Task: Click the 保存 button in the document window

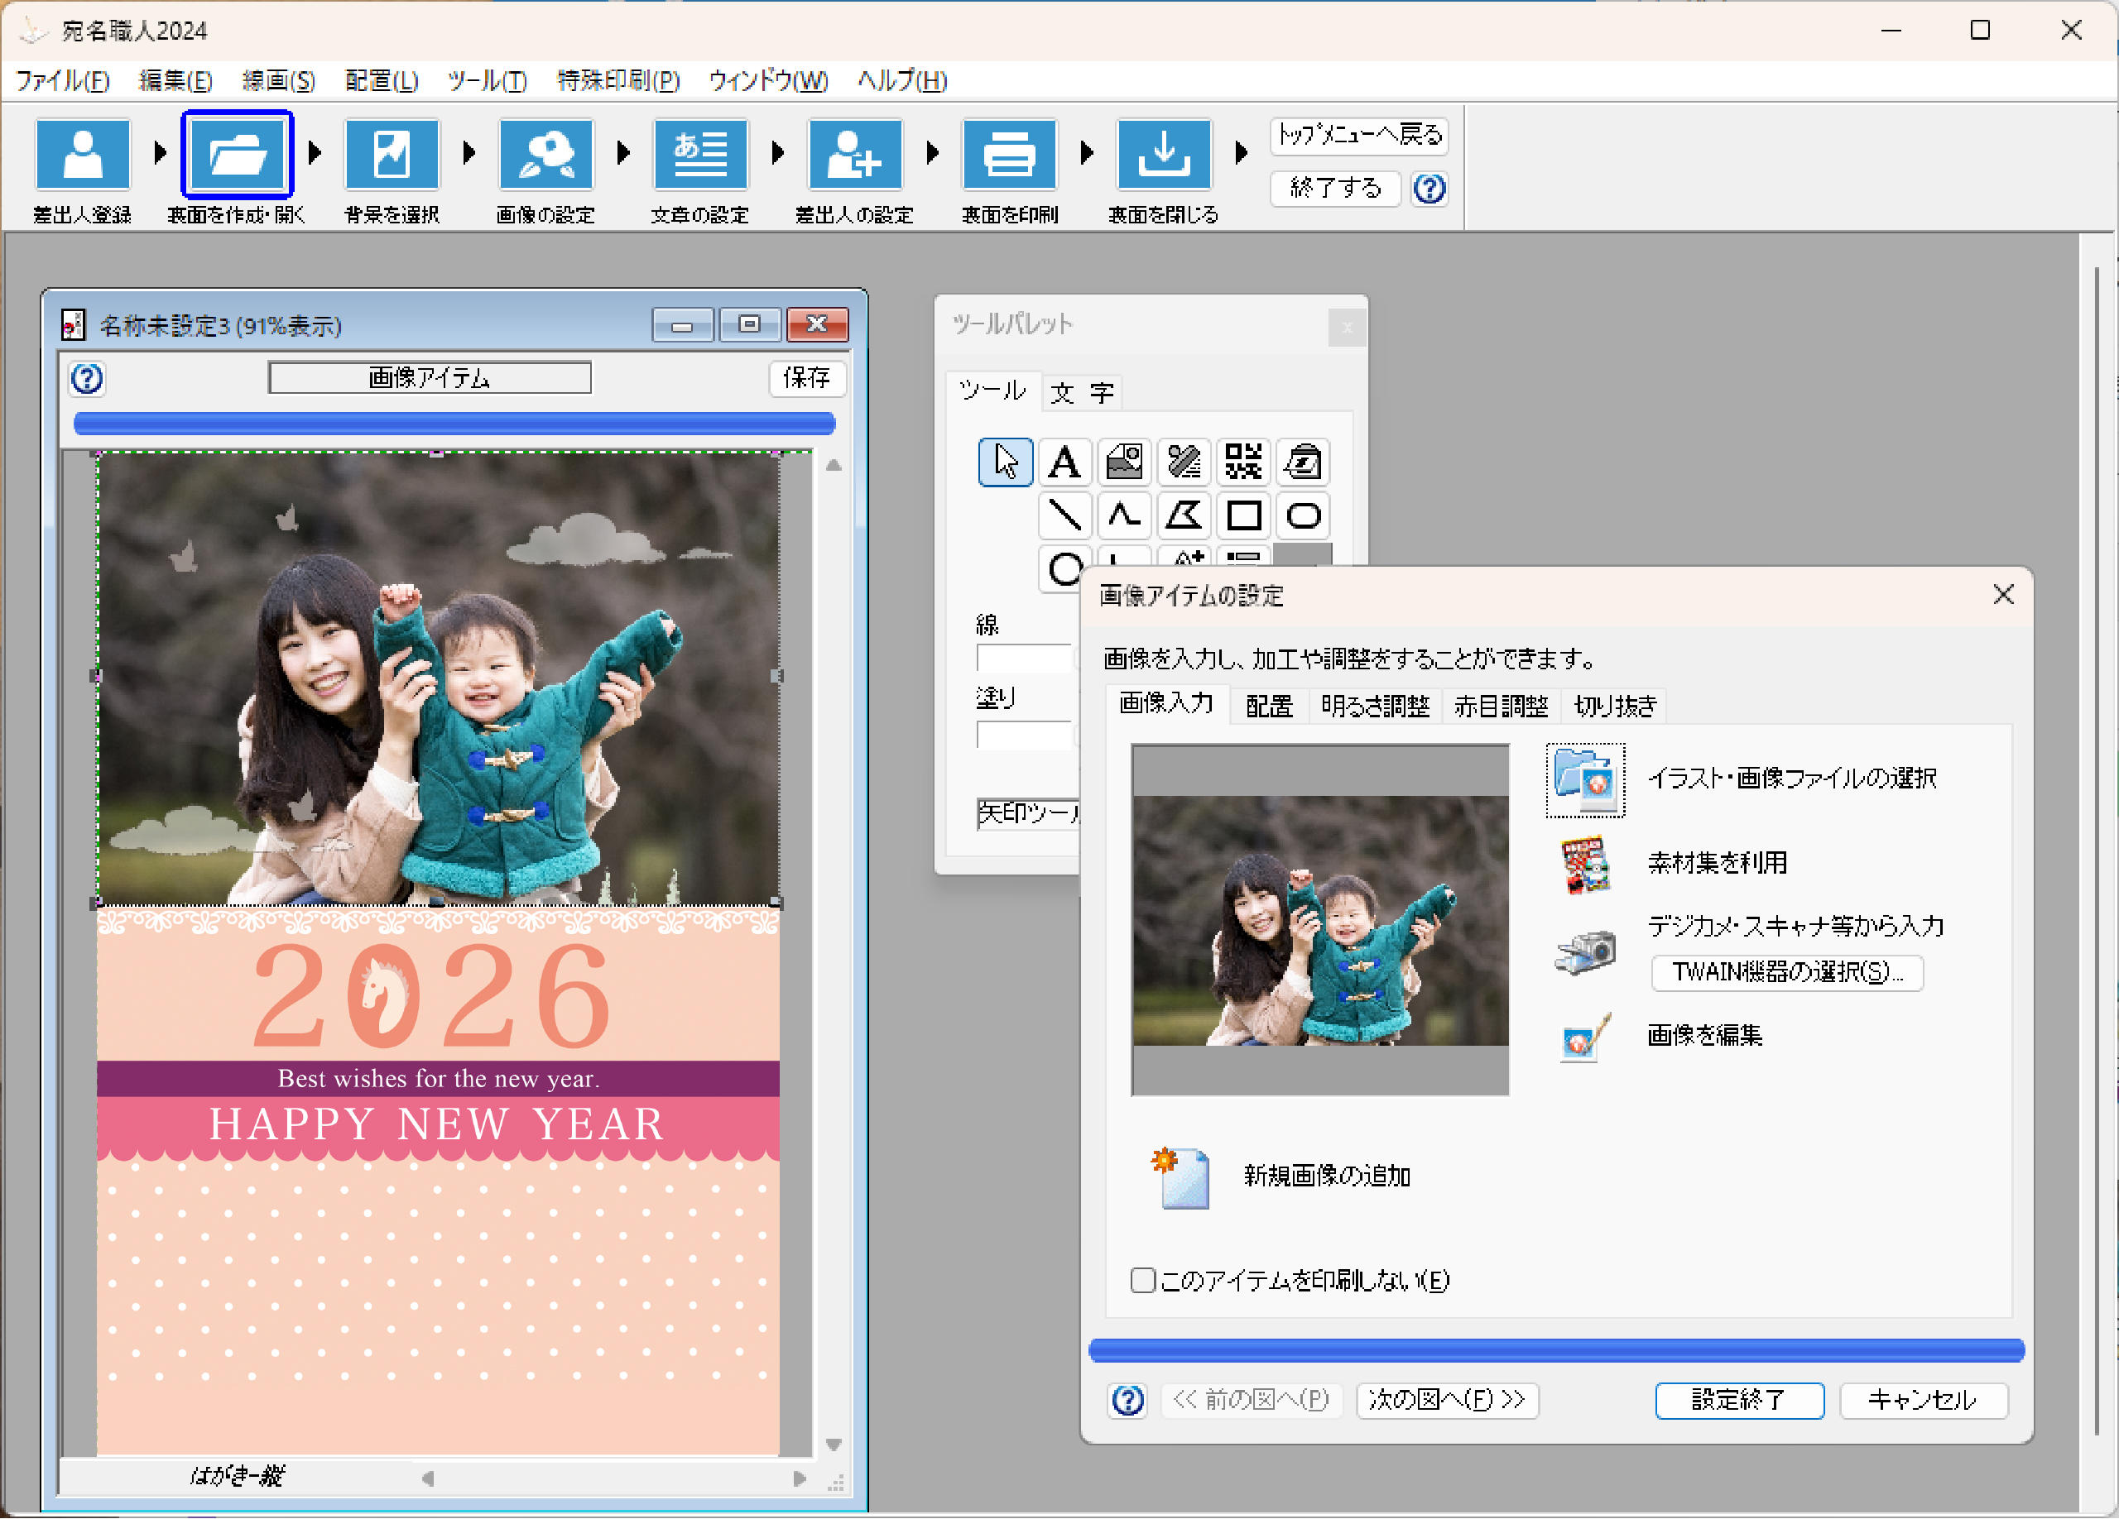Action: [807, 378]
